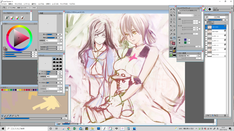The width and height of the screenshot is (234, 131).
Task: Select the Grabber hand tool in toolbox
Action: pyautogui.click(x=174, y=38)
